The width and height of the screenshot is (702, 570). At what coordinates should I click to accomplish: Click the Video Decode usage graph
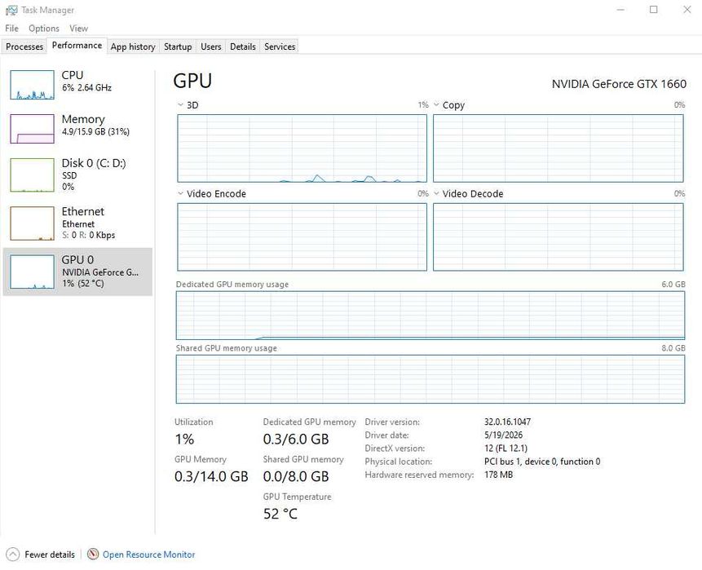[x=559, y=236]
